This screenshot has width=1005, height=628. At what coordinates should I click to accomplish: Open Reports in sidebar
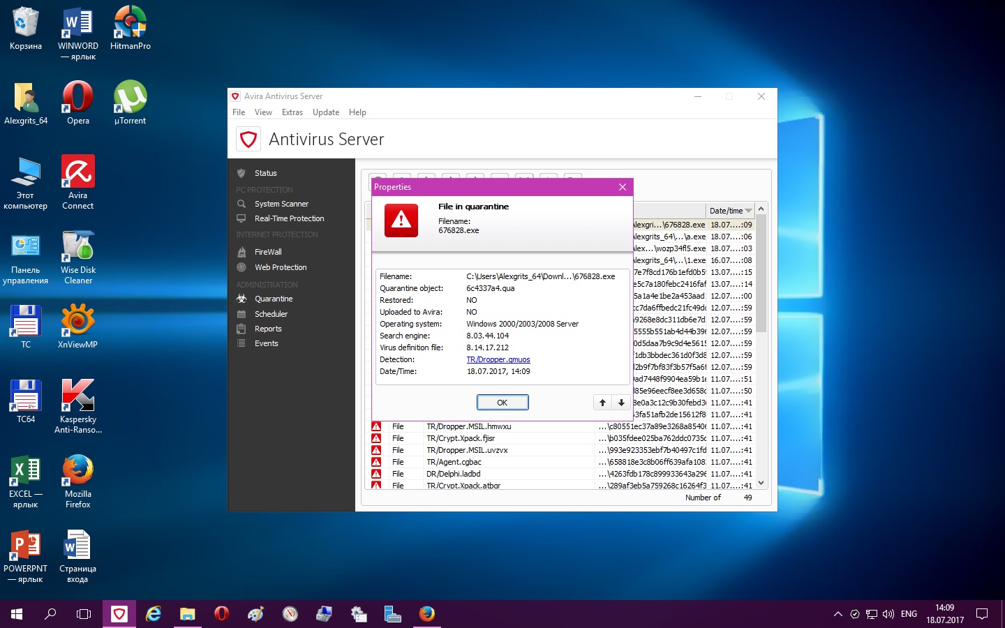268,329
